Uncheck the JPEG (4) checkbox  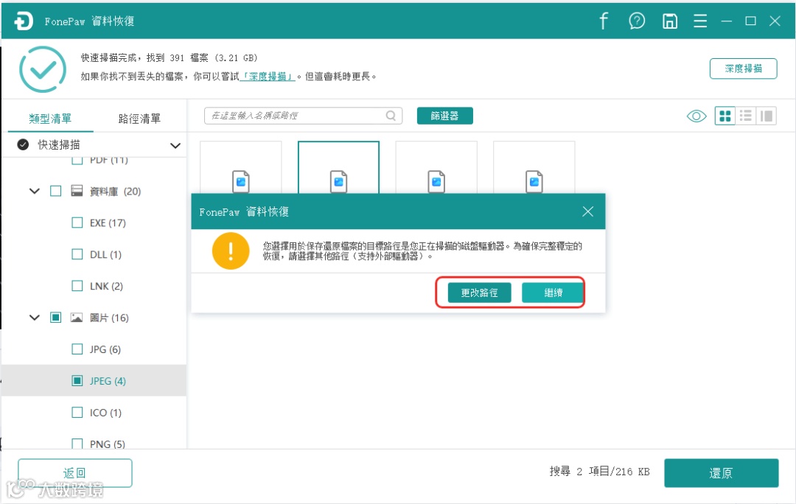[77, 381]
